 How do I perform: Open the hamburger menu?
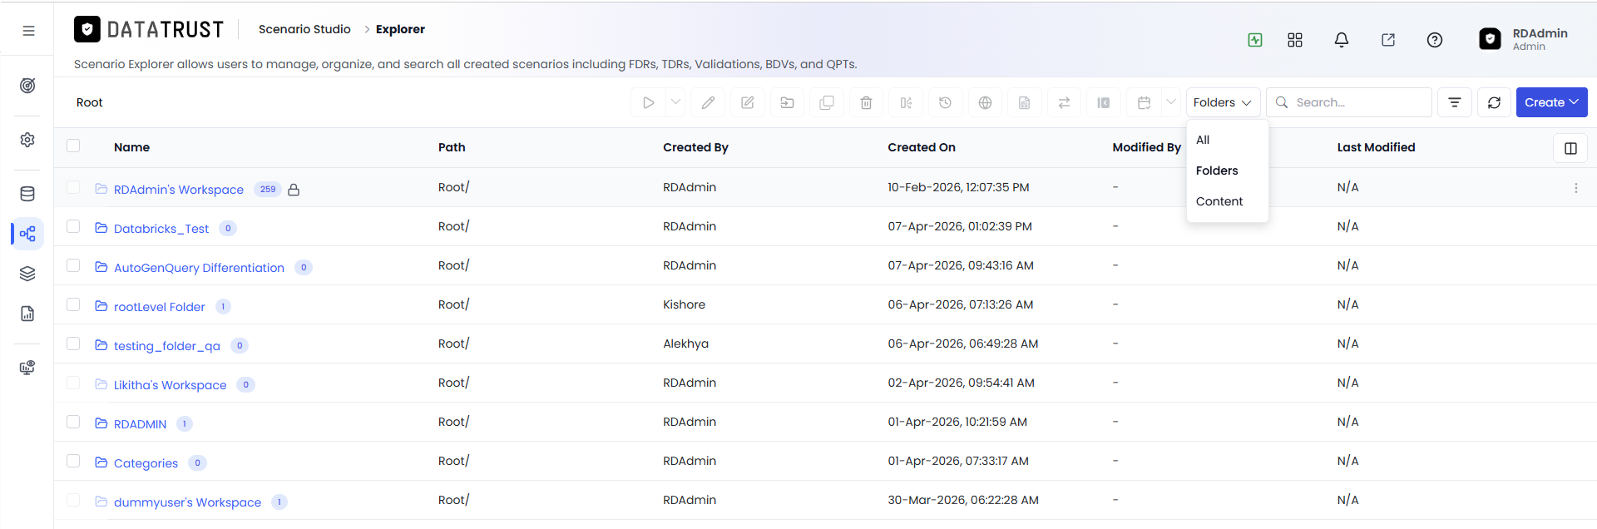click(x=28, y=31)
